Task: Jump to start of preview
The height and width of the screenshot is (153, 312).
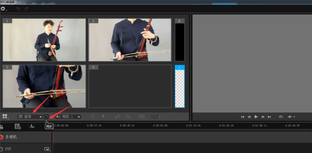Action: 243,117
